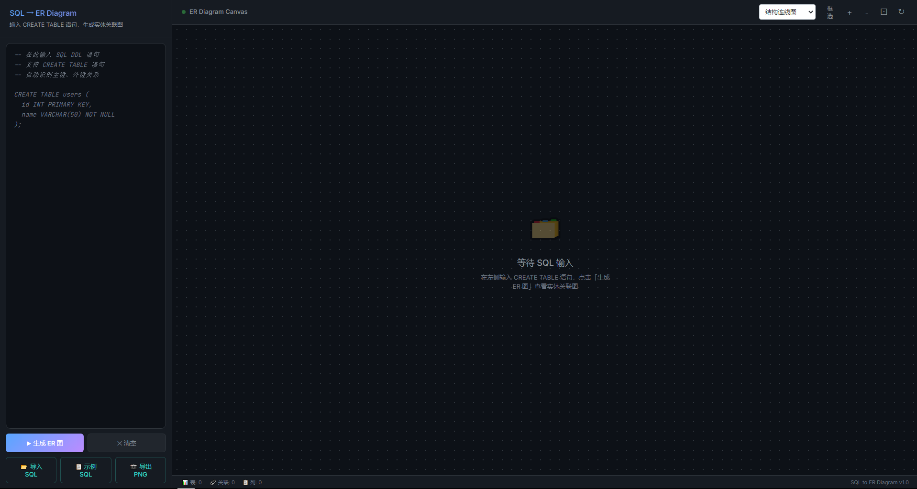The width and height of the screenshot is (917, 489).
Task: Click the ER Diagram Canvas header label
Action: click(218, 11)
